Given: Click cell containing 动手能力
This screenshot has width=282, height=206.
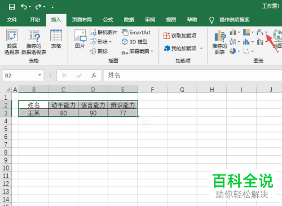Looking at the screenshot, I should [63, 105].
